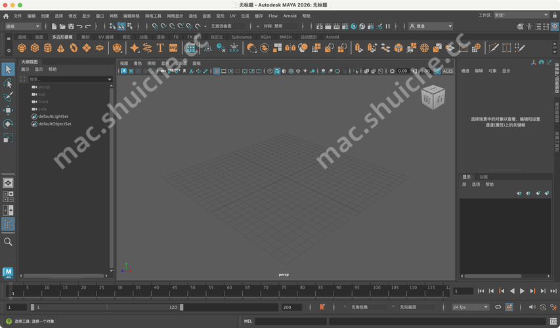Image resolution: width=560 pixels, height=328 pixels.
Task: Open the 编辑网格 menu
Action: [131, 16]
